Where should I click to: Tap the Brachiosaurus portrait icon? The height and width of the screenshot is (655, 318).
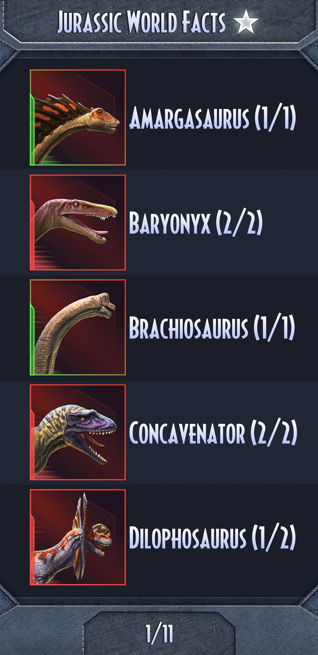[x=78, y=327]
